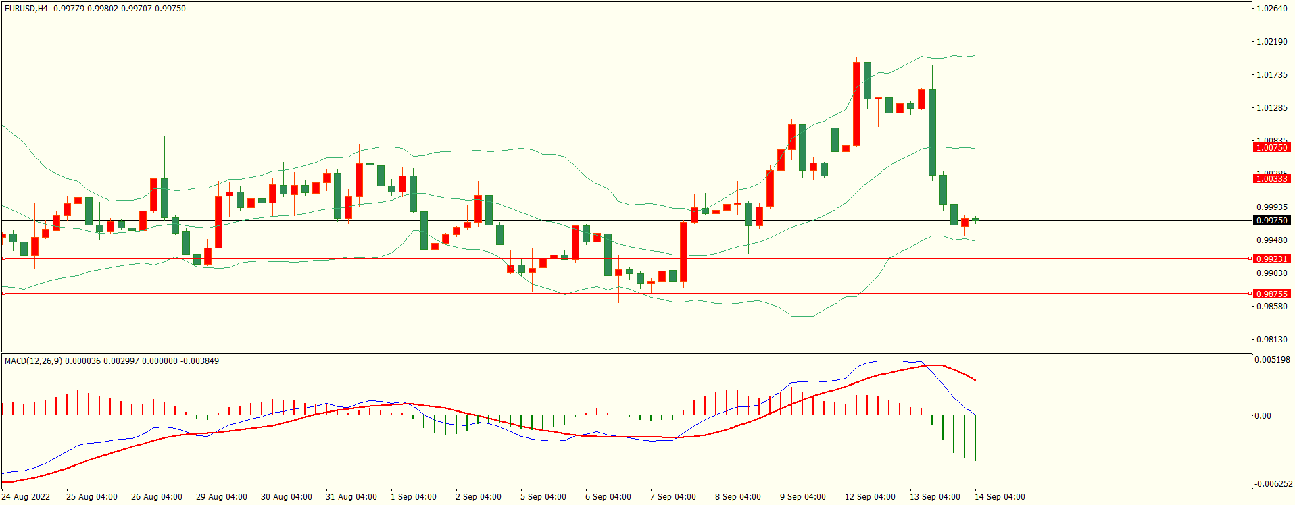Click the 1.01735 price scale label
This screenshot has width=1295, height=505.
click(1271, 75)
